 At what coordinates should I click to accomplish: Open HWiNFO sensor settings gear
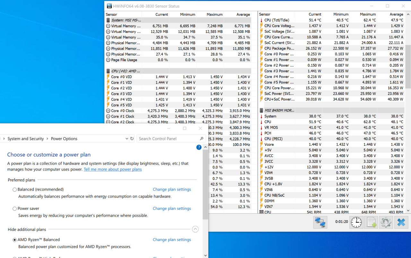[386, 222]
